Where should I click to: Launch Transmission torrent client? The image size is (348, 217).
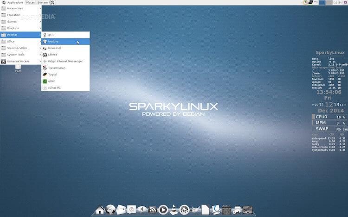point(65,68)
